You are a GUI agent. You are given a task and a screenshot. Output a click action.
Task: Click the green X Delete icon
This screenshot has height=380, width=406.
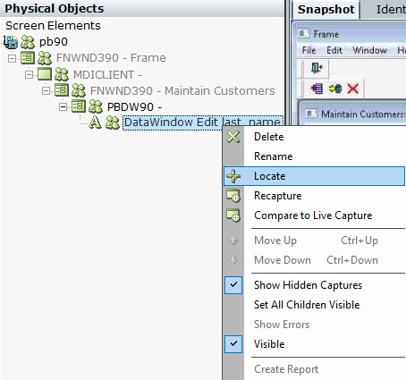(x=233, y=137)
